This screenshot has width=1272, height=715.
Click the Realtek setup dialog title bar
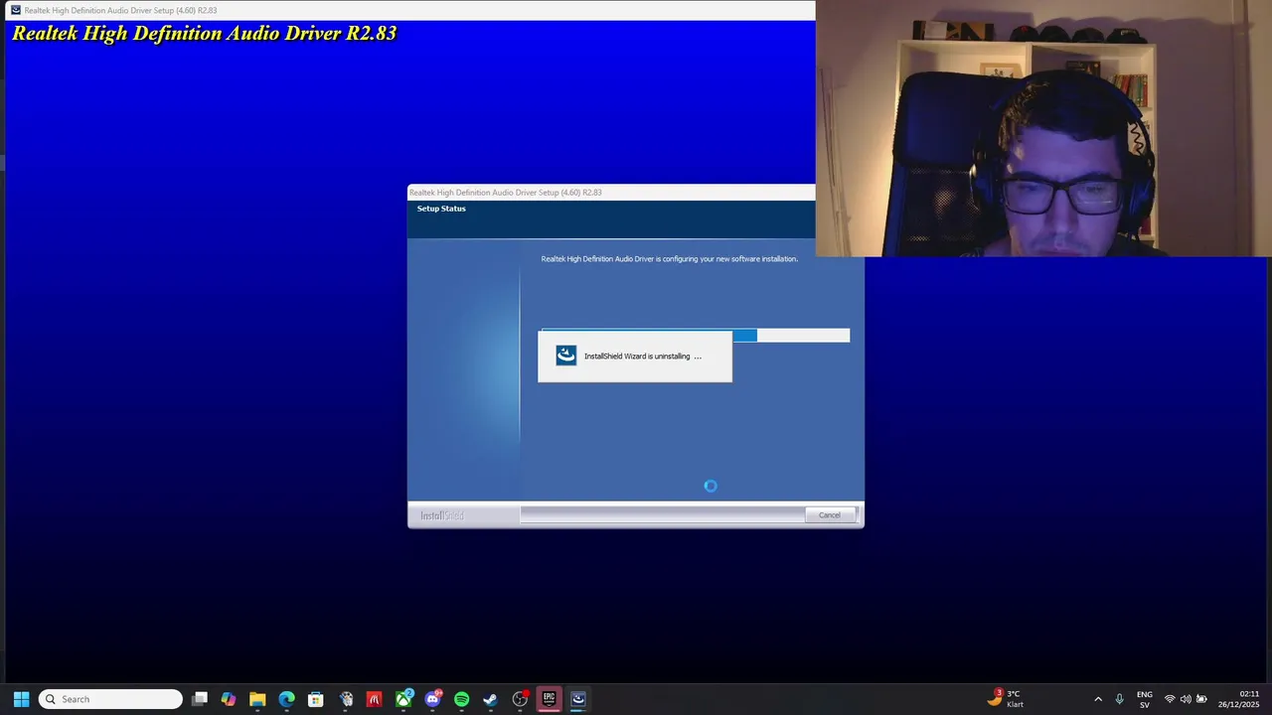(x=611, y=193)
